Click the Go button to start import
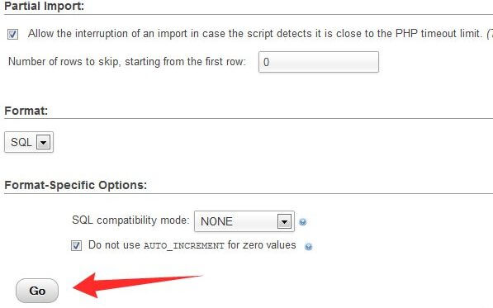The image size is (493, 308). pyautogui.click(x=37, y=291)
